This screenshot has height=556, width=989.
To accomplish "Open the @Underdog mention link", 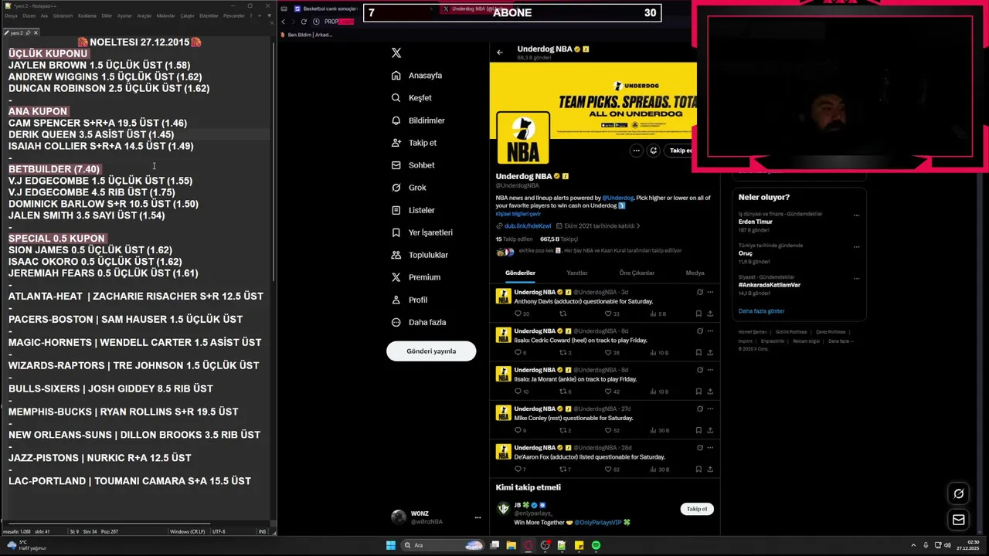I will 617,198.
